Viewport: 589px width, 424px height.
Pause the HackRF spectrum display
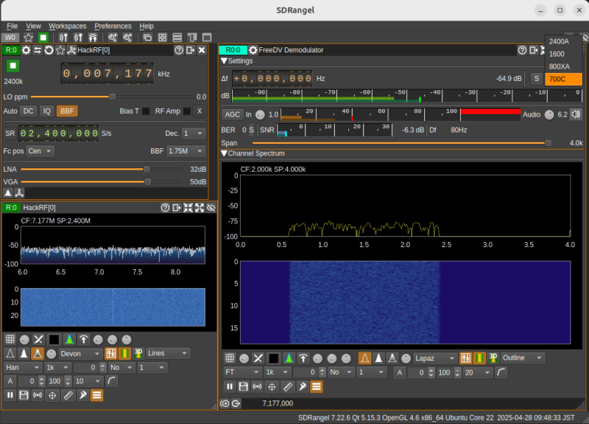point(10,395)
